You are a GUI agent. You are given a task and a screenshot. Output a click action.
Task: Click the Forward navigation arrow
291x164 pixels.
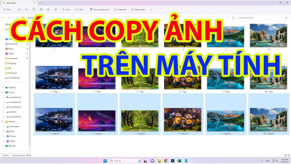pyautogui.click(x=8, y=18)
